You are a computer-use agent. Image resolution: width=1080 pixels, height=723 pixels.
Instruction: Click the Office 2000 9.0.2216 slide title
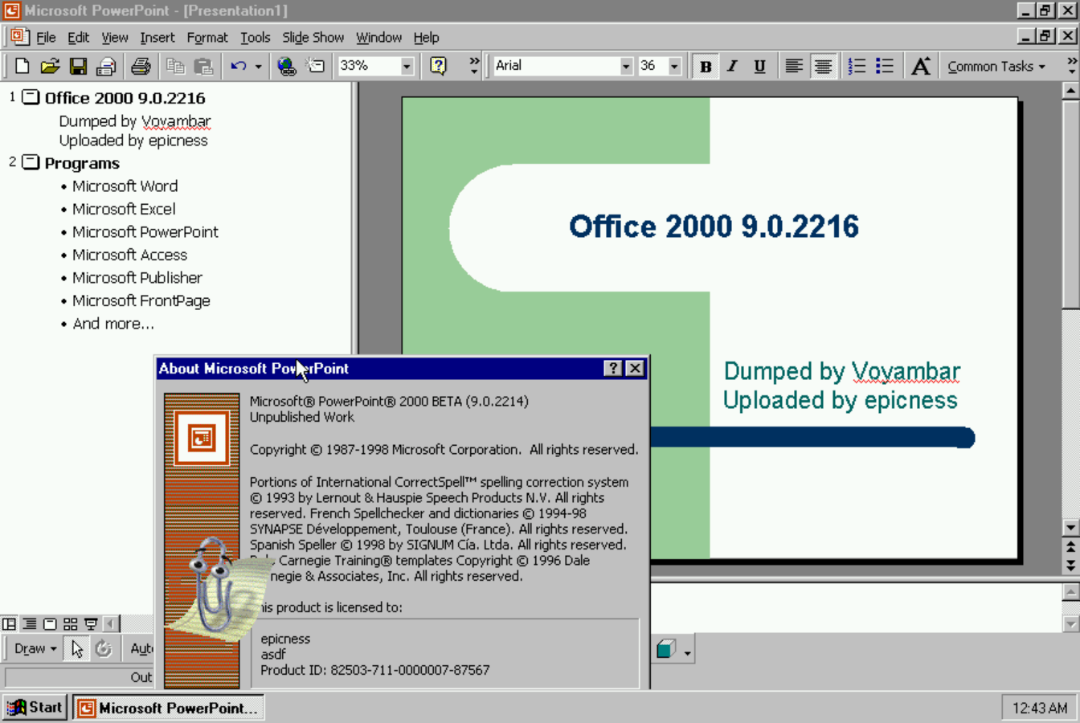(714, 227)
